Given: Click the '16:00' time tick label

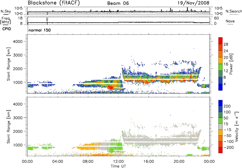Looking at the screenshot, I should (149, 162).
